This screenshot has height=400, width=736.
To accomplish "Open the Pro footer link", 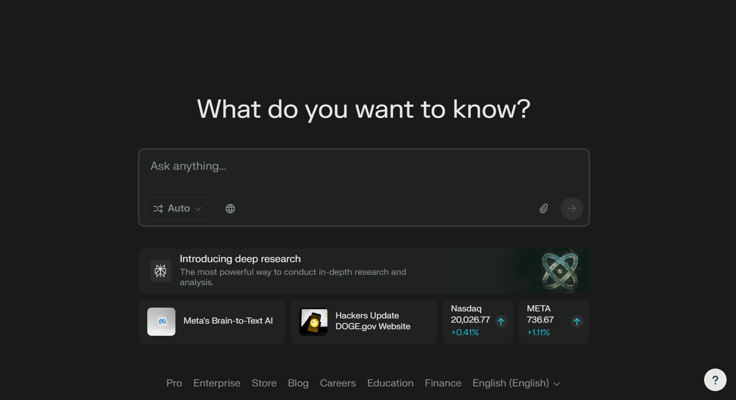I will point(174,383).
